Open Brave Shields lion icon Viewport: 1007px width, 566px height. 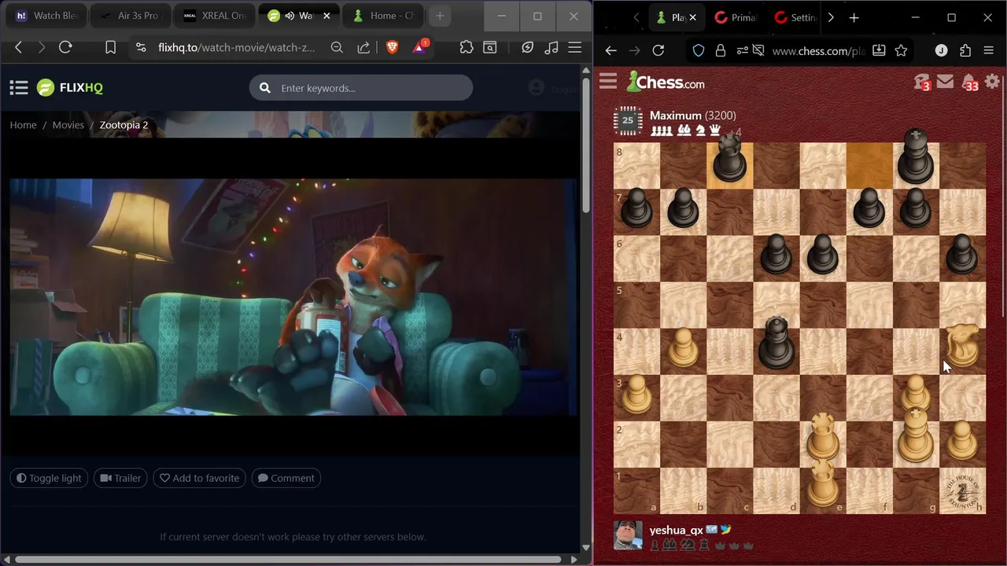pos(392,48)
